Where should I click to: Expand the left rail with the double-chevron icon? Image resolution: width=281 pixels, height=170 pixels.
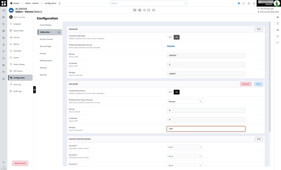coord(3,162)
